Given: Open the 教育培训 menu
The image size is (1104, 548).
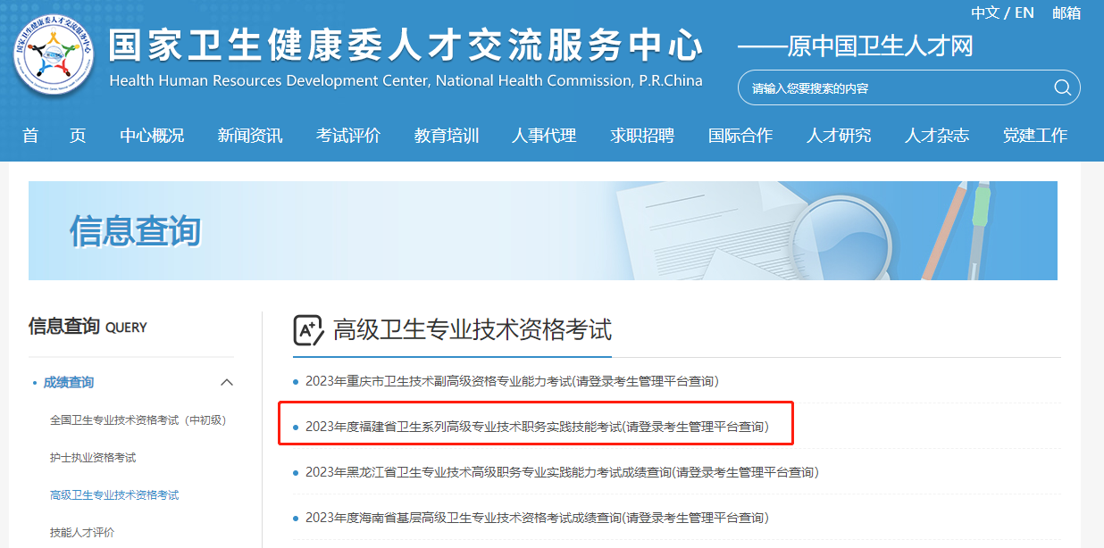Looking at the screenshot, I should coord(447,136).
